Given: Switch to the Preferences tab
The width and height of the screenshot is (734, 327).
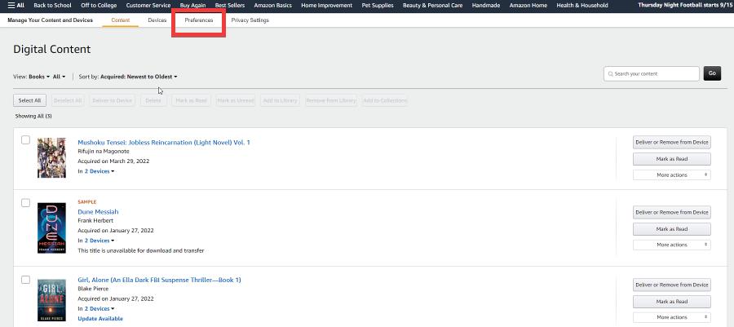Looking at the screenshot, I should point(199,20).
